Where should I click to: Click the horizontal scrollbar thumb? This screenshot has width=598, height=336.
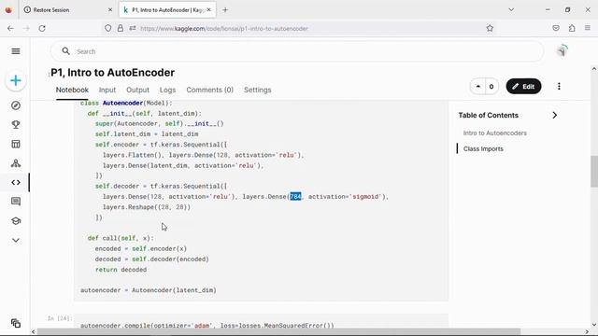coord(278,332)
